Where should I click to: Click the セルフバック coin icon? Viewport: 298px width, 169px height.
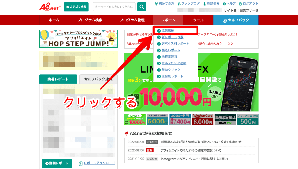225,20
